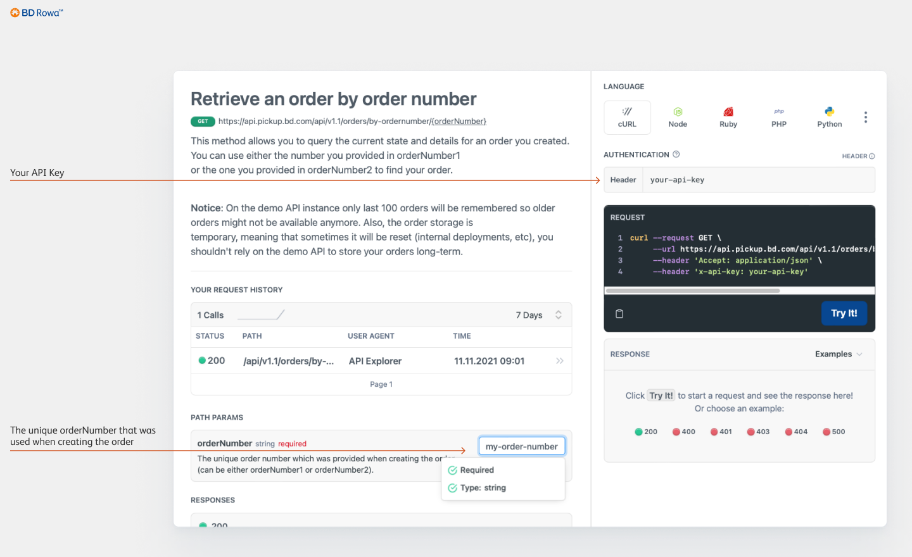
Task: Open the 7 Days range selector
Action: (538, 315)
